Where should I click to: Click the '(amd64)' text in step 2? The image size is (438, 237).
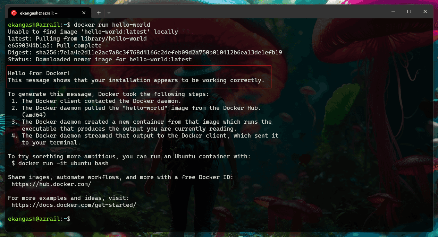(34, 115)
